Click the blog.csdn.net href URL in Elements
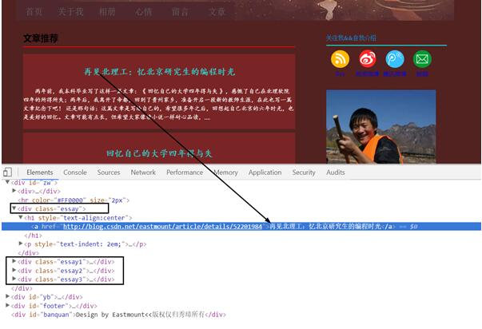Viewport: 482px width, 329px height. point(162,227)
